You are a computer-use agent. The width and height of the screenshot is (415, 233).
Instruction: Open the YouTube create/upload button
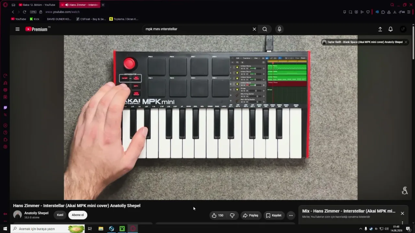click(x=380, y=29)
